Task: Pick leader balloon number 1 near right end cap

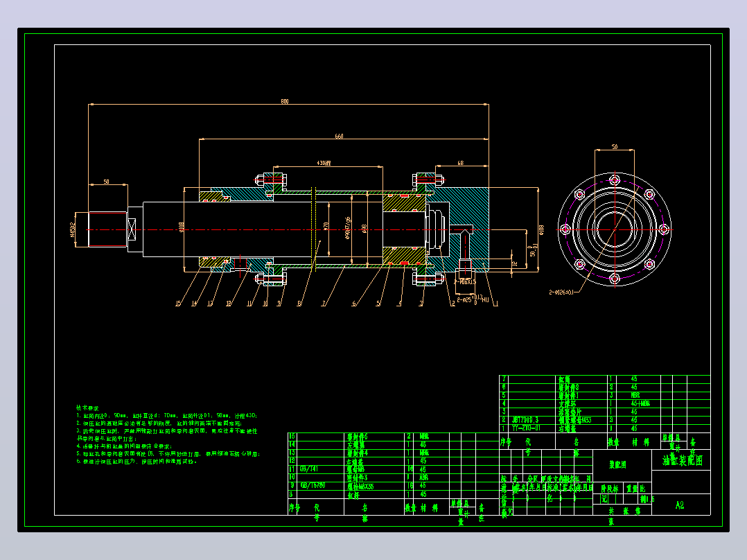Action: coord(495,304)
